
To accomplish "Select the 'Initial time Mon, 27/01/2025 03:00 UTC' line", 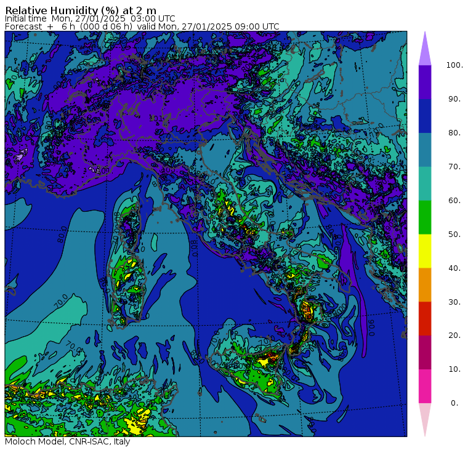I will 90,18.
